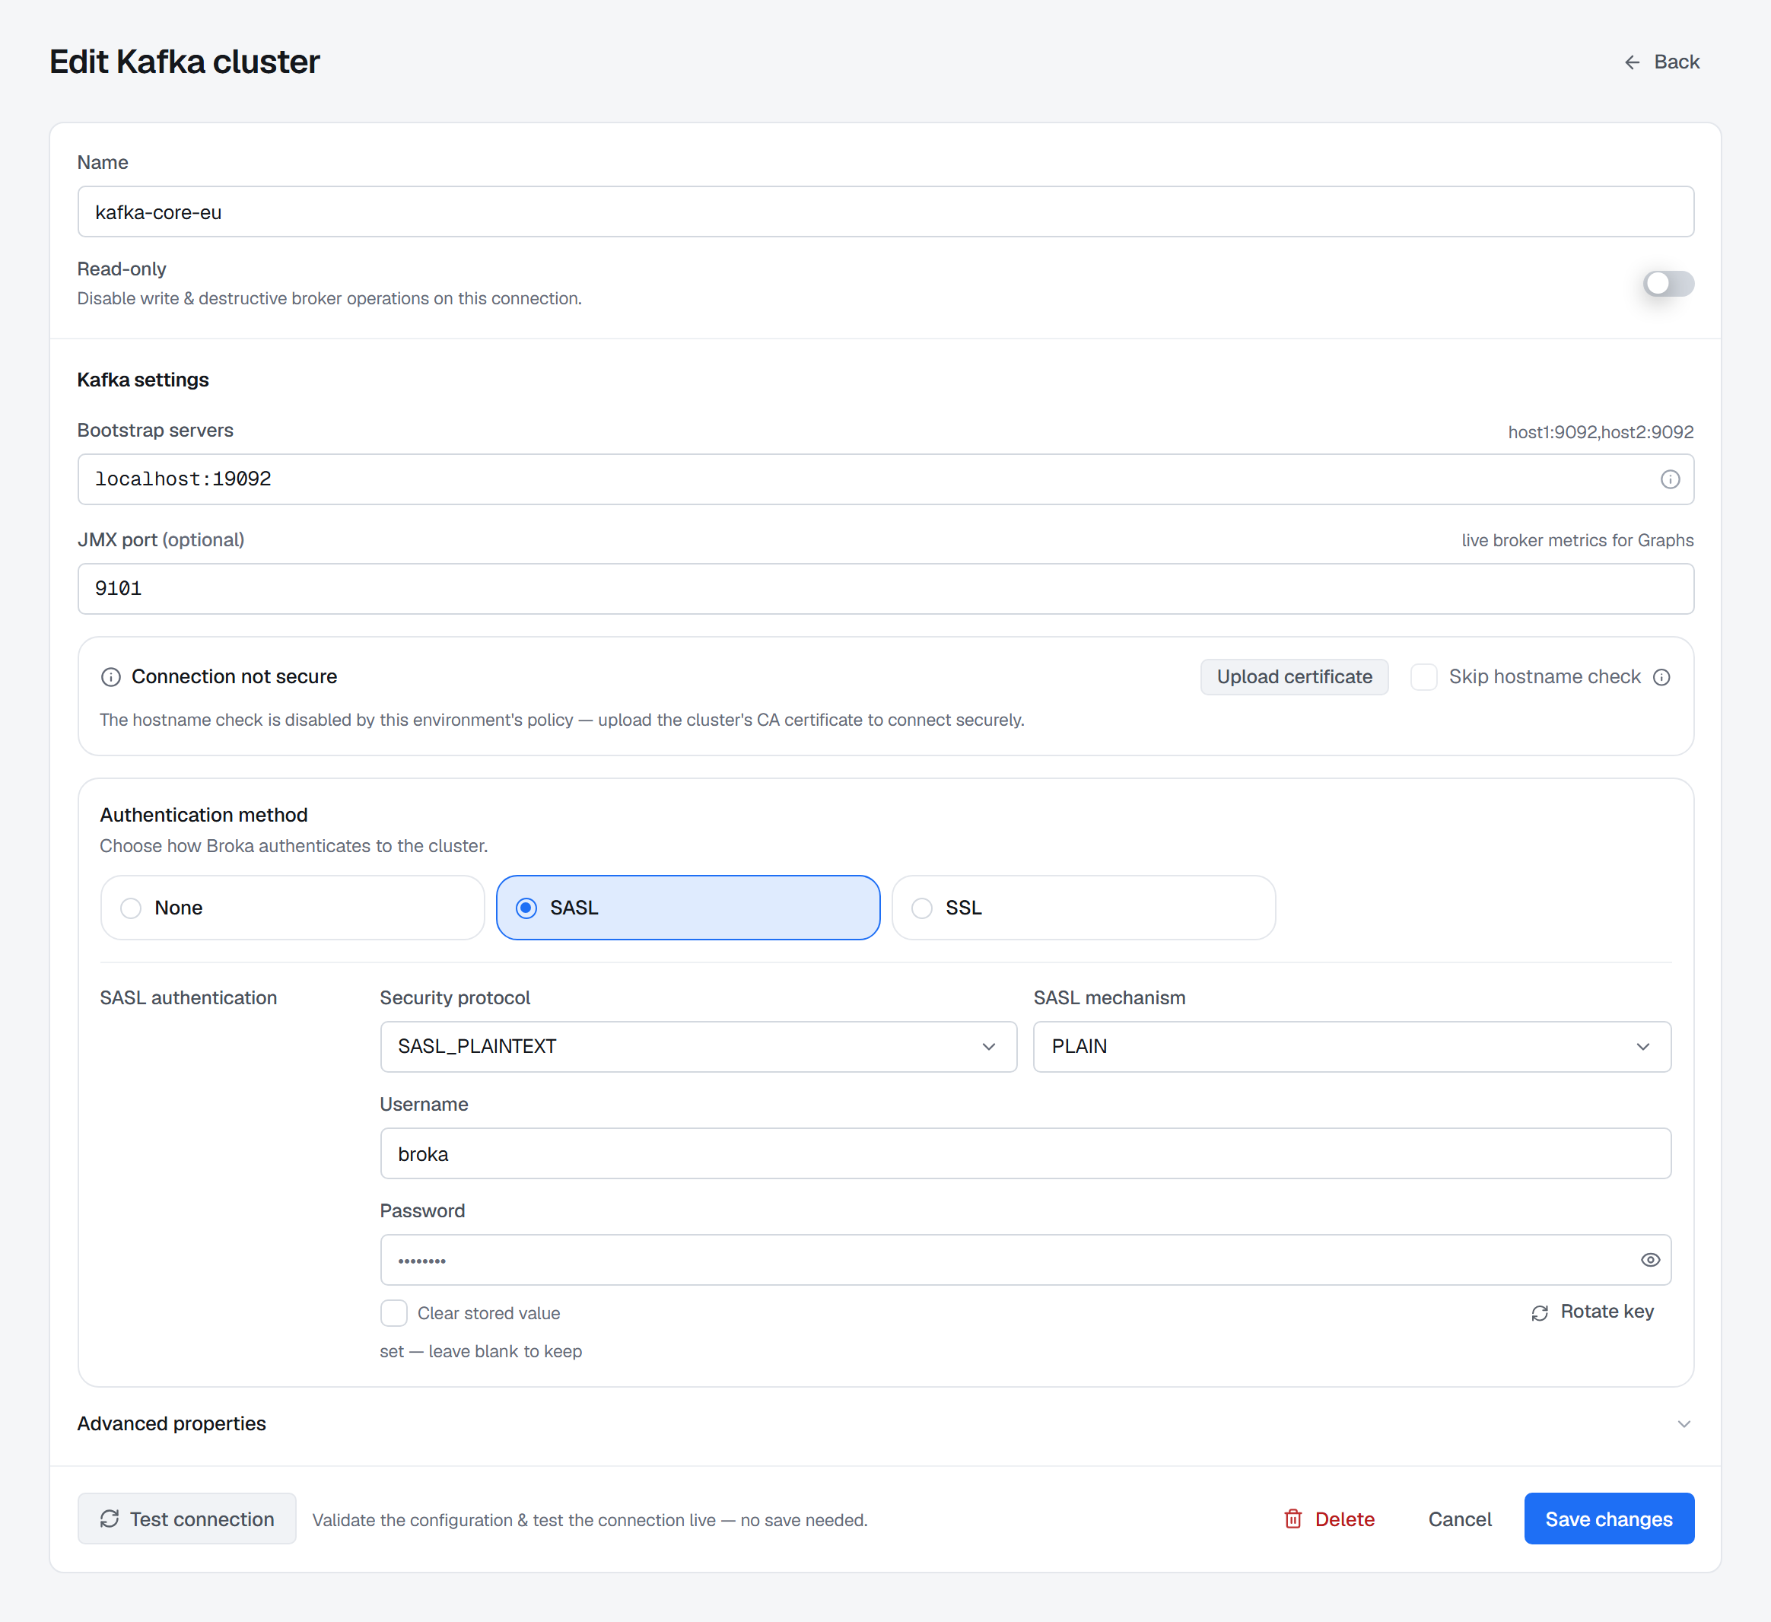This screenshot has width=1771, height=1622.
Task: Select the SSL authentication radio button
Action: (x=921, y=908)
